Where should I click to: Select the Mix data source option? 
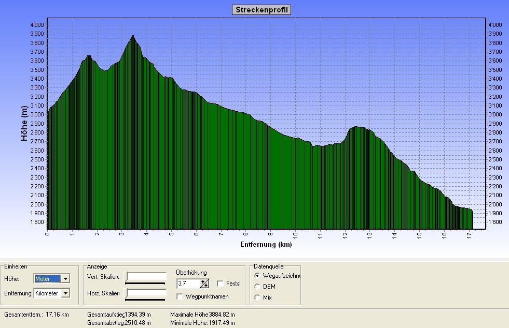coord(257,297)
